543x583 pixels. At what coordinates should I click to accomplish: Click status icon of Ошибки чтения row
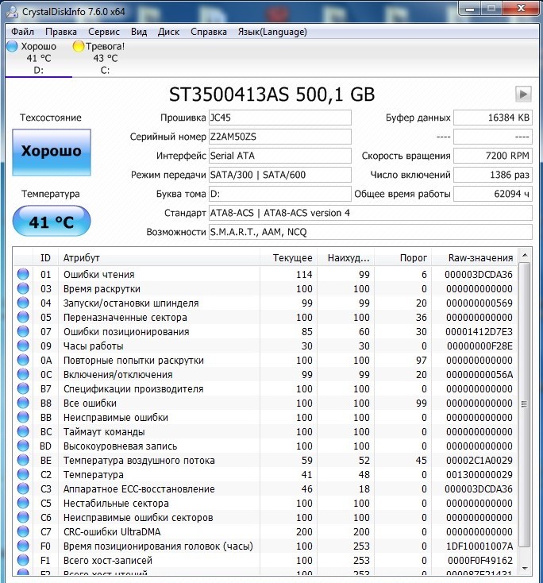pos(23,274)
